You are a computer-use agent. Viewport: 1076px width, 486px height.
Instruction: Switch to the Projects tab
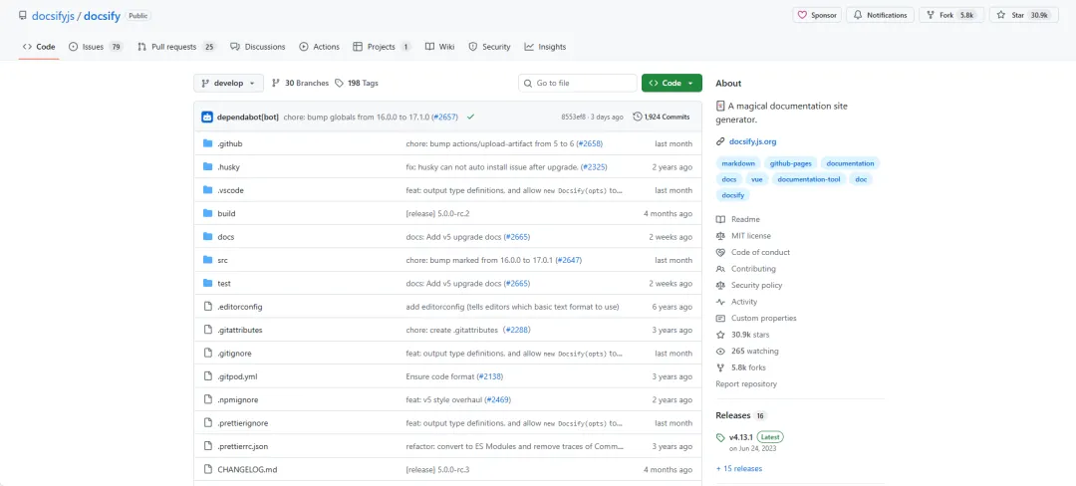tap(382, 47)
